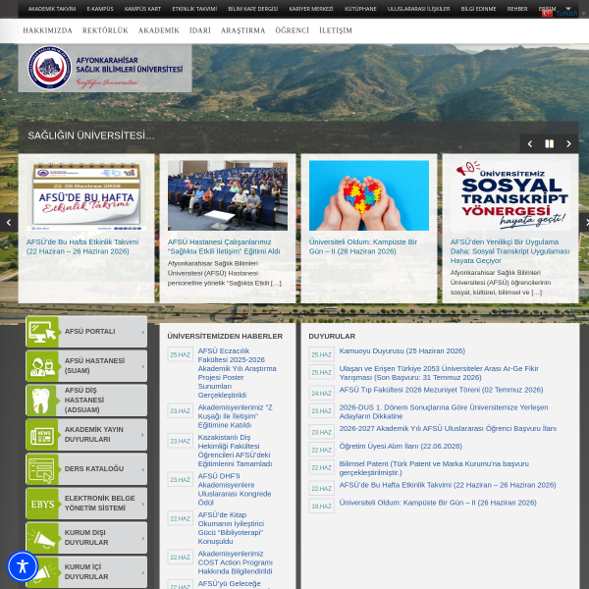Open AFSÜ Tıp Fakültesi 2026 Mezuniyet Töreni
The height and width of the screenshot is (589, 589).
point(441,390)
